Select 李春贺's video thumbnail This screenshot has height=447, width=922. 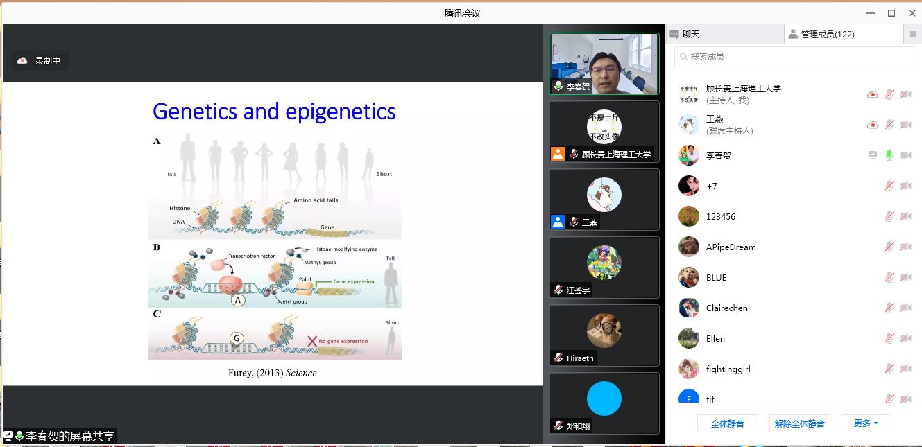pos(604,64)
